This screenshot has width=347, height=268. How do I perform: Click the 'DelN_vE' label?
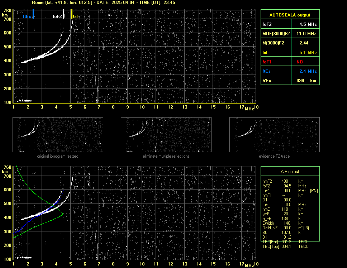pyautogui.click(x=270, y=228)
